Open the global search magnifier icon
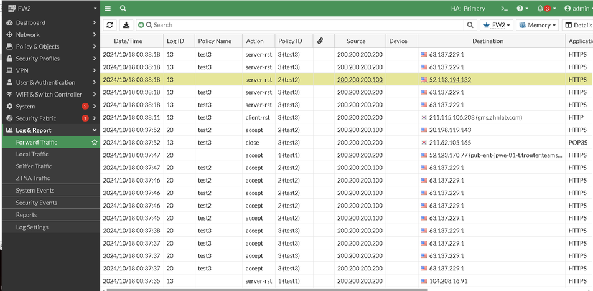The width and height of the screenshot is (593, 291). (x=123, y=8)
